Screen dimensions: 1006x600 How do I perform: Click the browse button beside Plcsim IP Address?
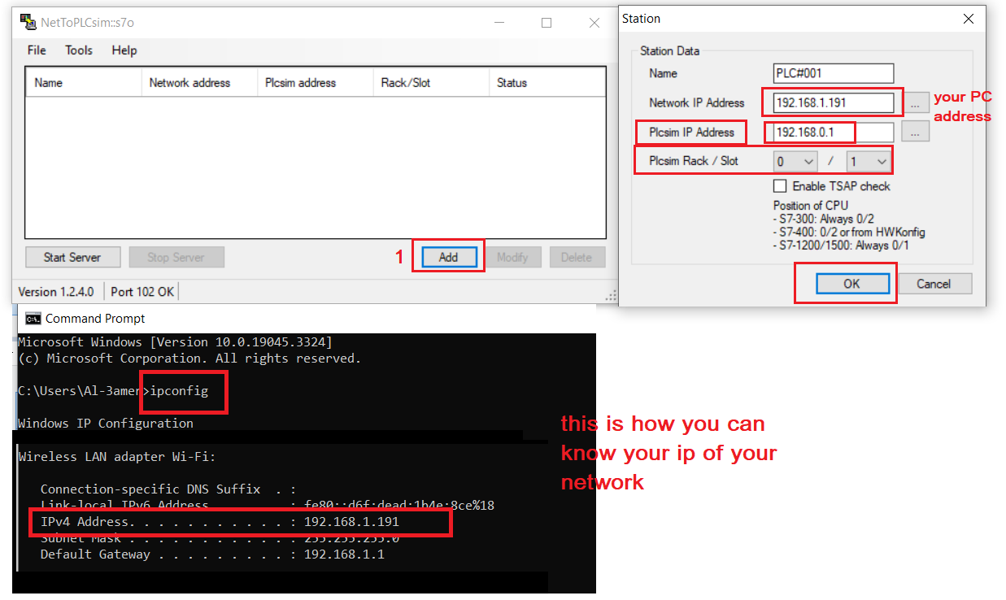[916, 132]
